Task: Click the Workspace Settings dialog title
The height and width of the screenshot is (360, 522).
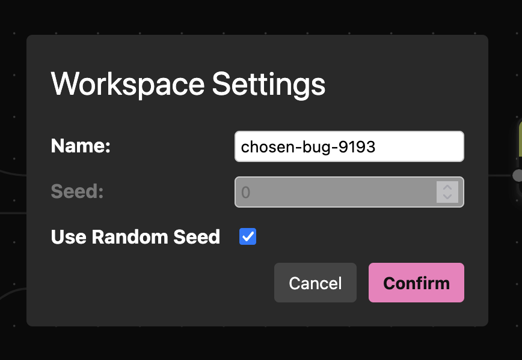Action: (188, 84)
